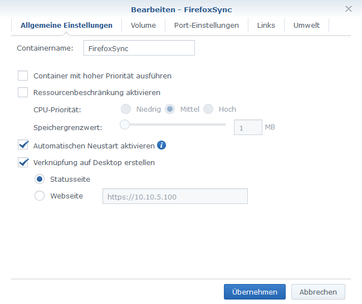The height and width of the screenshot is (304, 362).
Task: Tick the Ressourcenbeschränkung aktivieren checkbox
Action: [23, 92]
